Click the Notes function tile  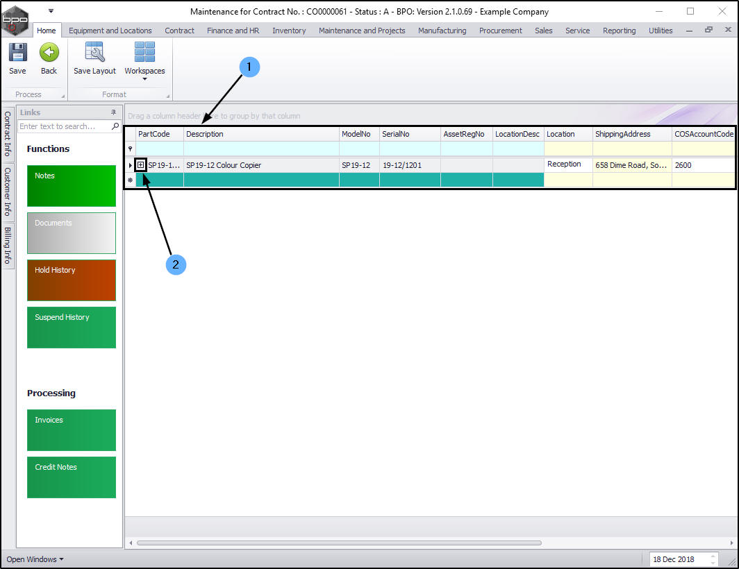72,185
